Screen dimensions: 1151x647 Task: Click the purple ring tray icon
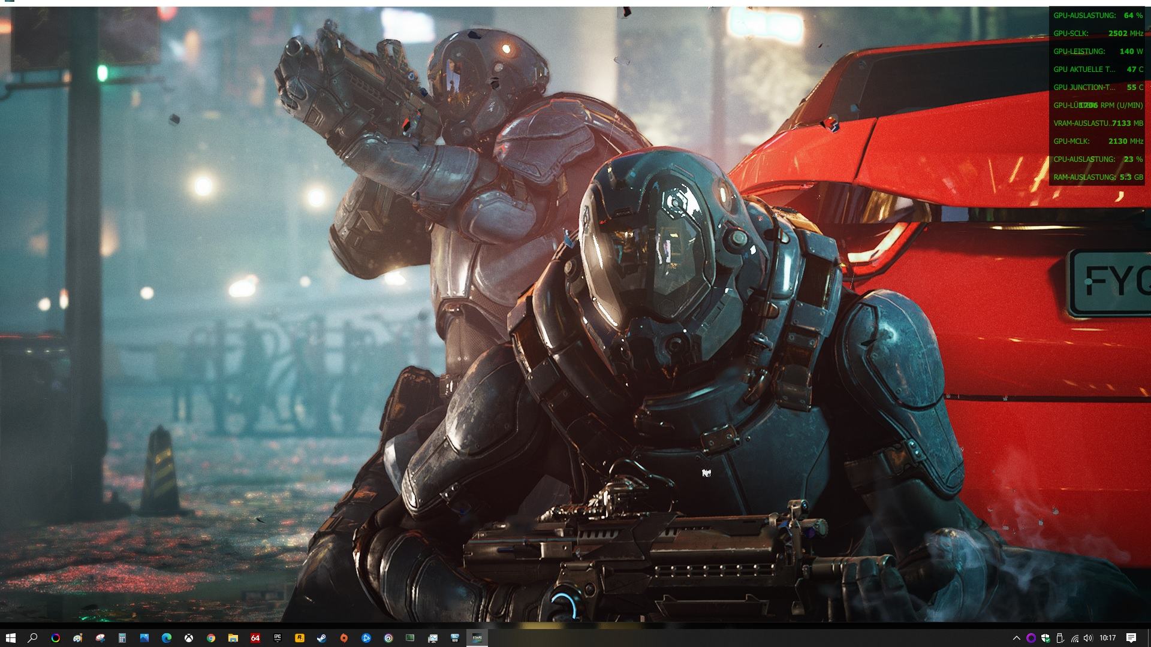(1031, 638)
